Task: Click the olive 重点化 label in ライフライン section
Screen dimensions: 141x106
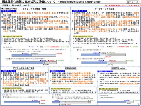Action: pyautogui.click(x=83, y=37)
